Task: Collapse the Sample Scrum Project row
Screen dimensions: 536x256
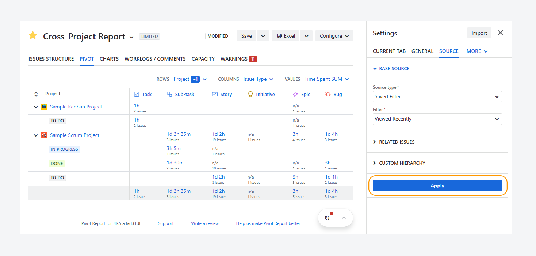Action: pyautogui.click(x=36, y=135)
